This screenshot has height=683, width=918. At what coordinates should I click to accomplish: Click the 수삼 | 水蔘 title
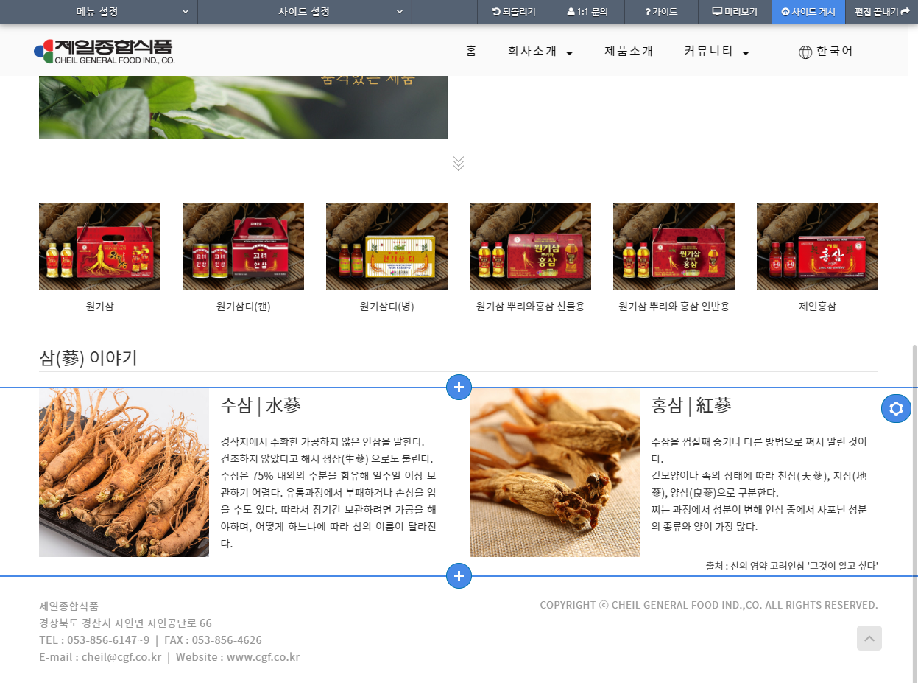(261, 405)
